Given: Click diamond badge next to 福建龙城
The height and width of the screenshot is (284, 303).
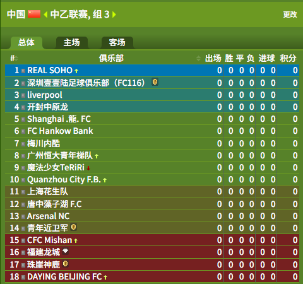Looking at the screenshot, I should (x=65, y=251).
